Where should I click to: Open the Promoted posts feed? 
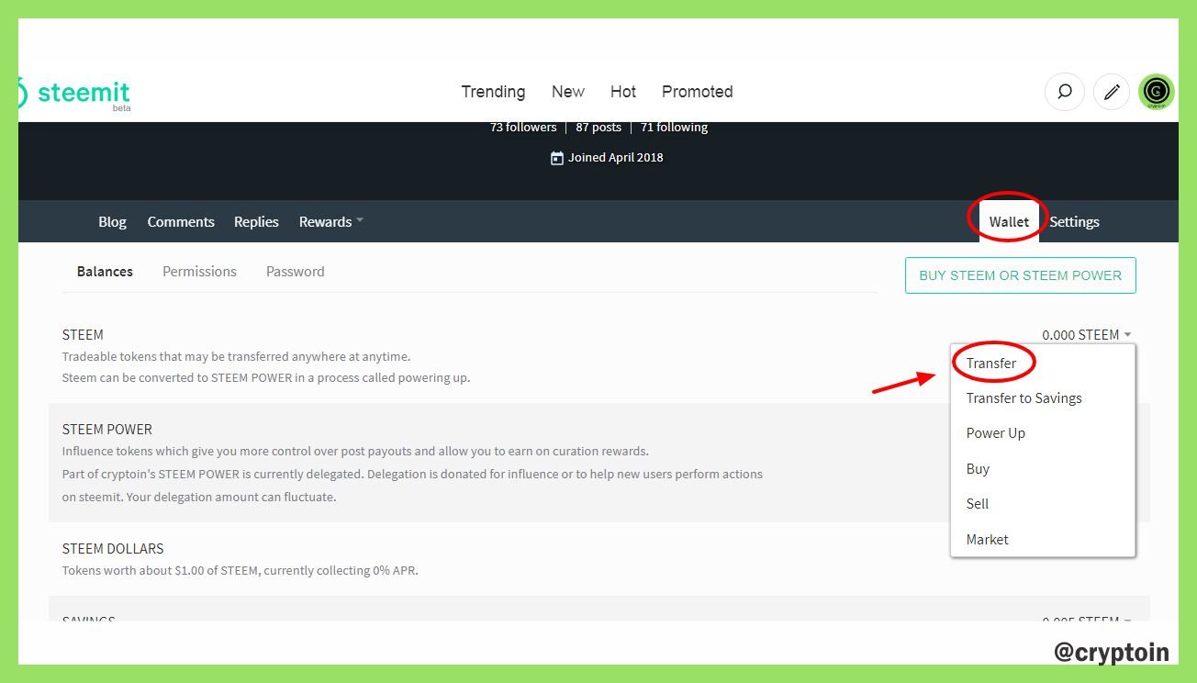point(698,92)
